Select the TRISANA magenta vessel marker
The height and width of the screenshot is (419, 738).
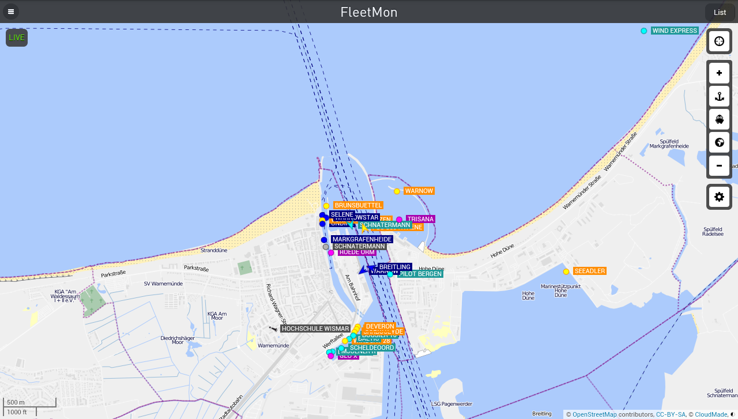(x=399, y=220)
